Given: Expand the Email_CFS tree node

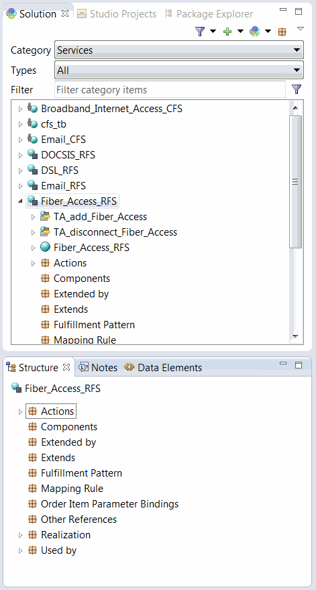Looking at the screenshot, I should point(20,140).
